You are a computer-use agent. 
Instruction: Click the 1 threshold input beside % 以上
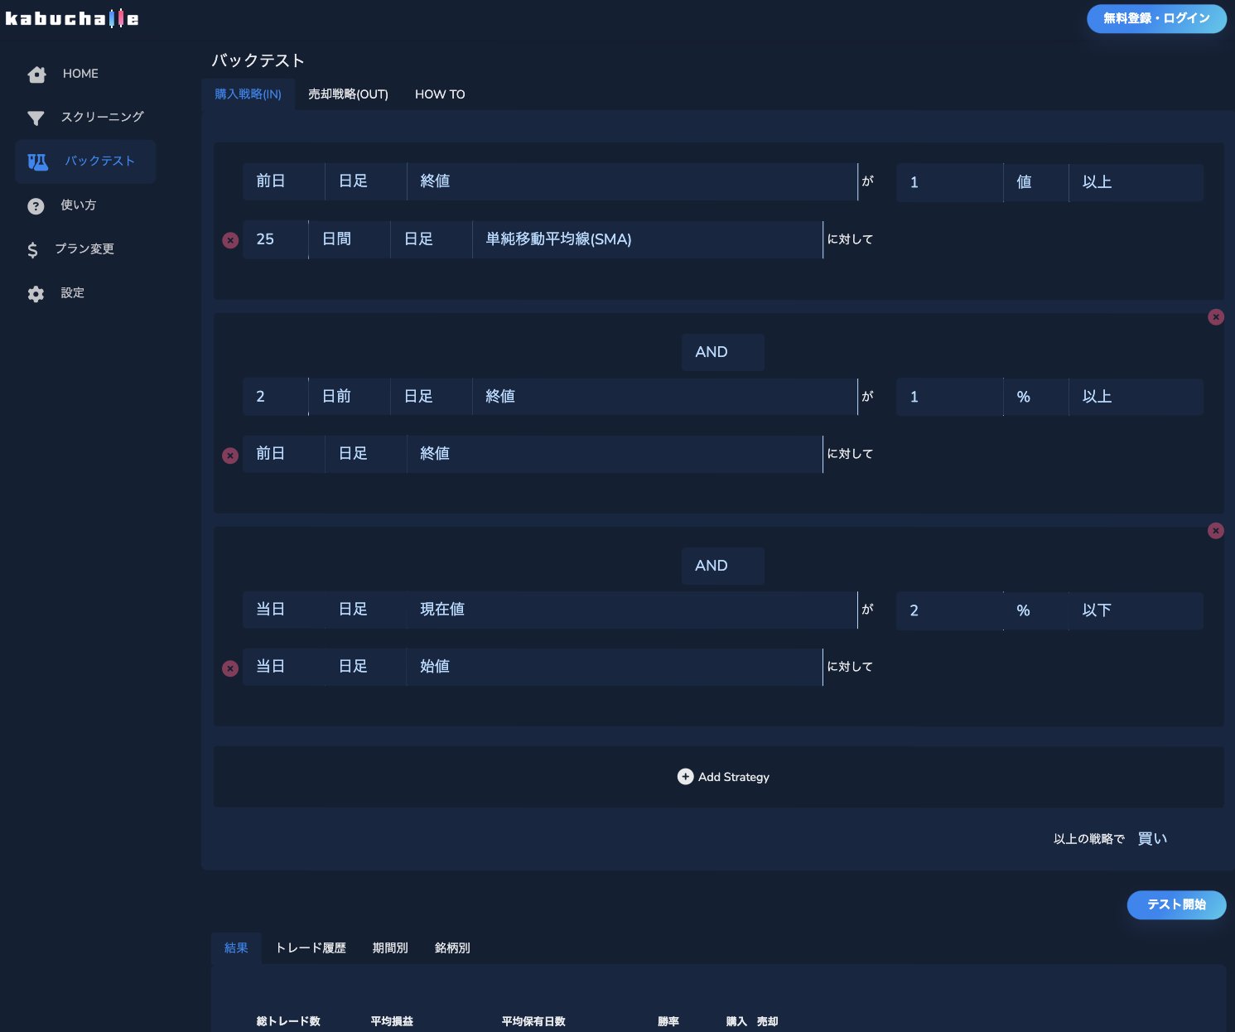click(949, 397)
